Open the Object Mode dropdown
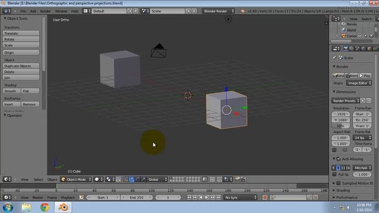The image size is (379, 213). point(76,179)
